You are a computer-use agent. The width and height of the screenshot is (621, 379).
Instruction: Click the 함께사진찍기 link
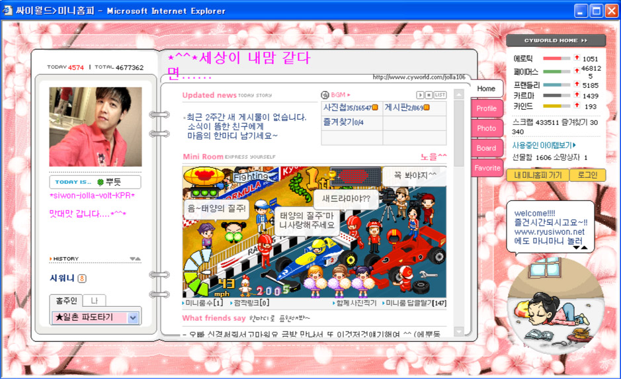pyautogui.click(x=354, y=303)
